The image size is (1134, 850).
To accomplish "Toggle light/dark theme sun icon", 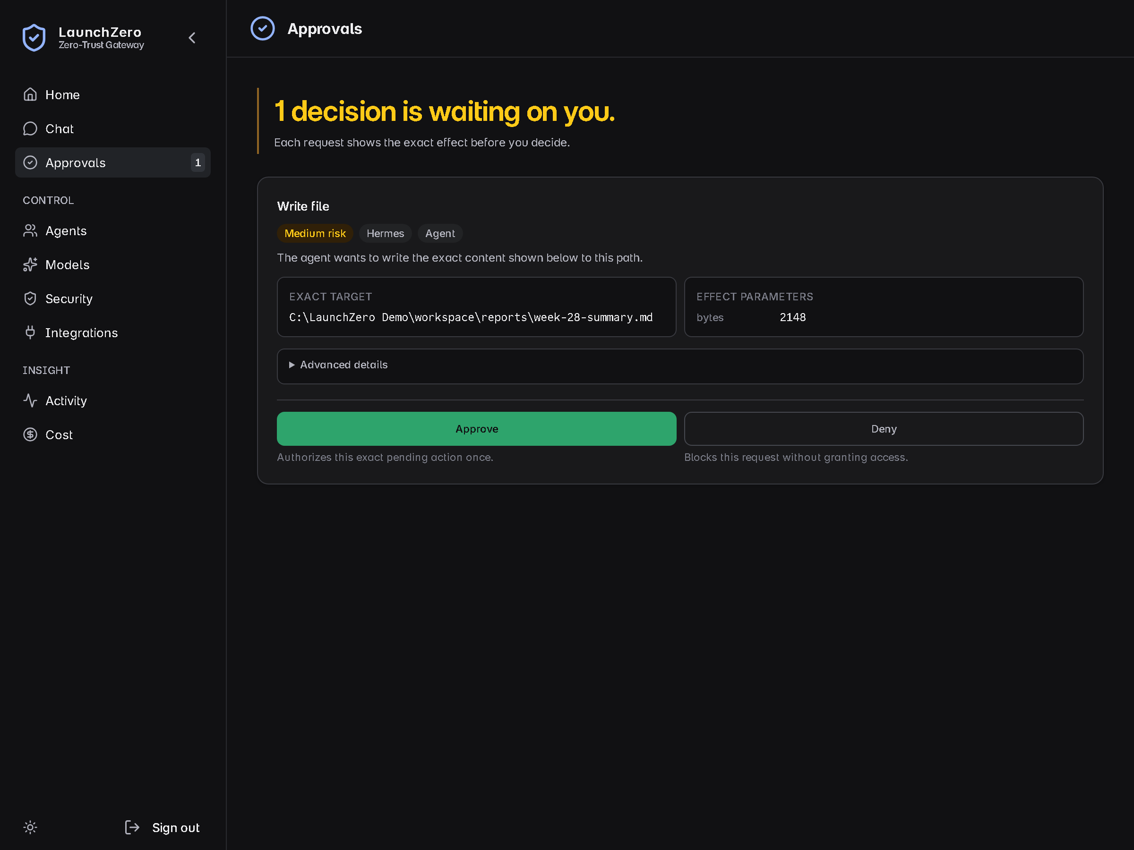I will [30, 827].
